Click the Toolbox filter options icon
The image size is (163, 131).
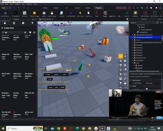tap(34, 32)
